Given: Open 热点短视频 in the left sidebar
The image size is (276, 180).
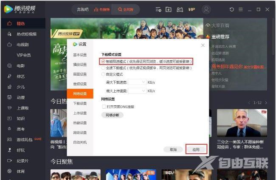Looking at the screenshot, I should 23,34.
